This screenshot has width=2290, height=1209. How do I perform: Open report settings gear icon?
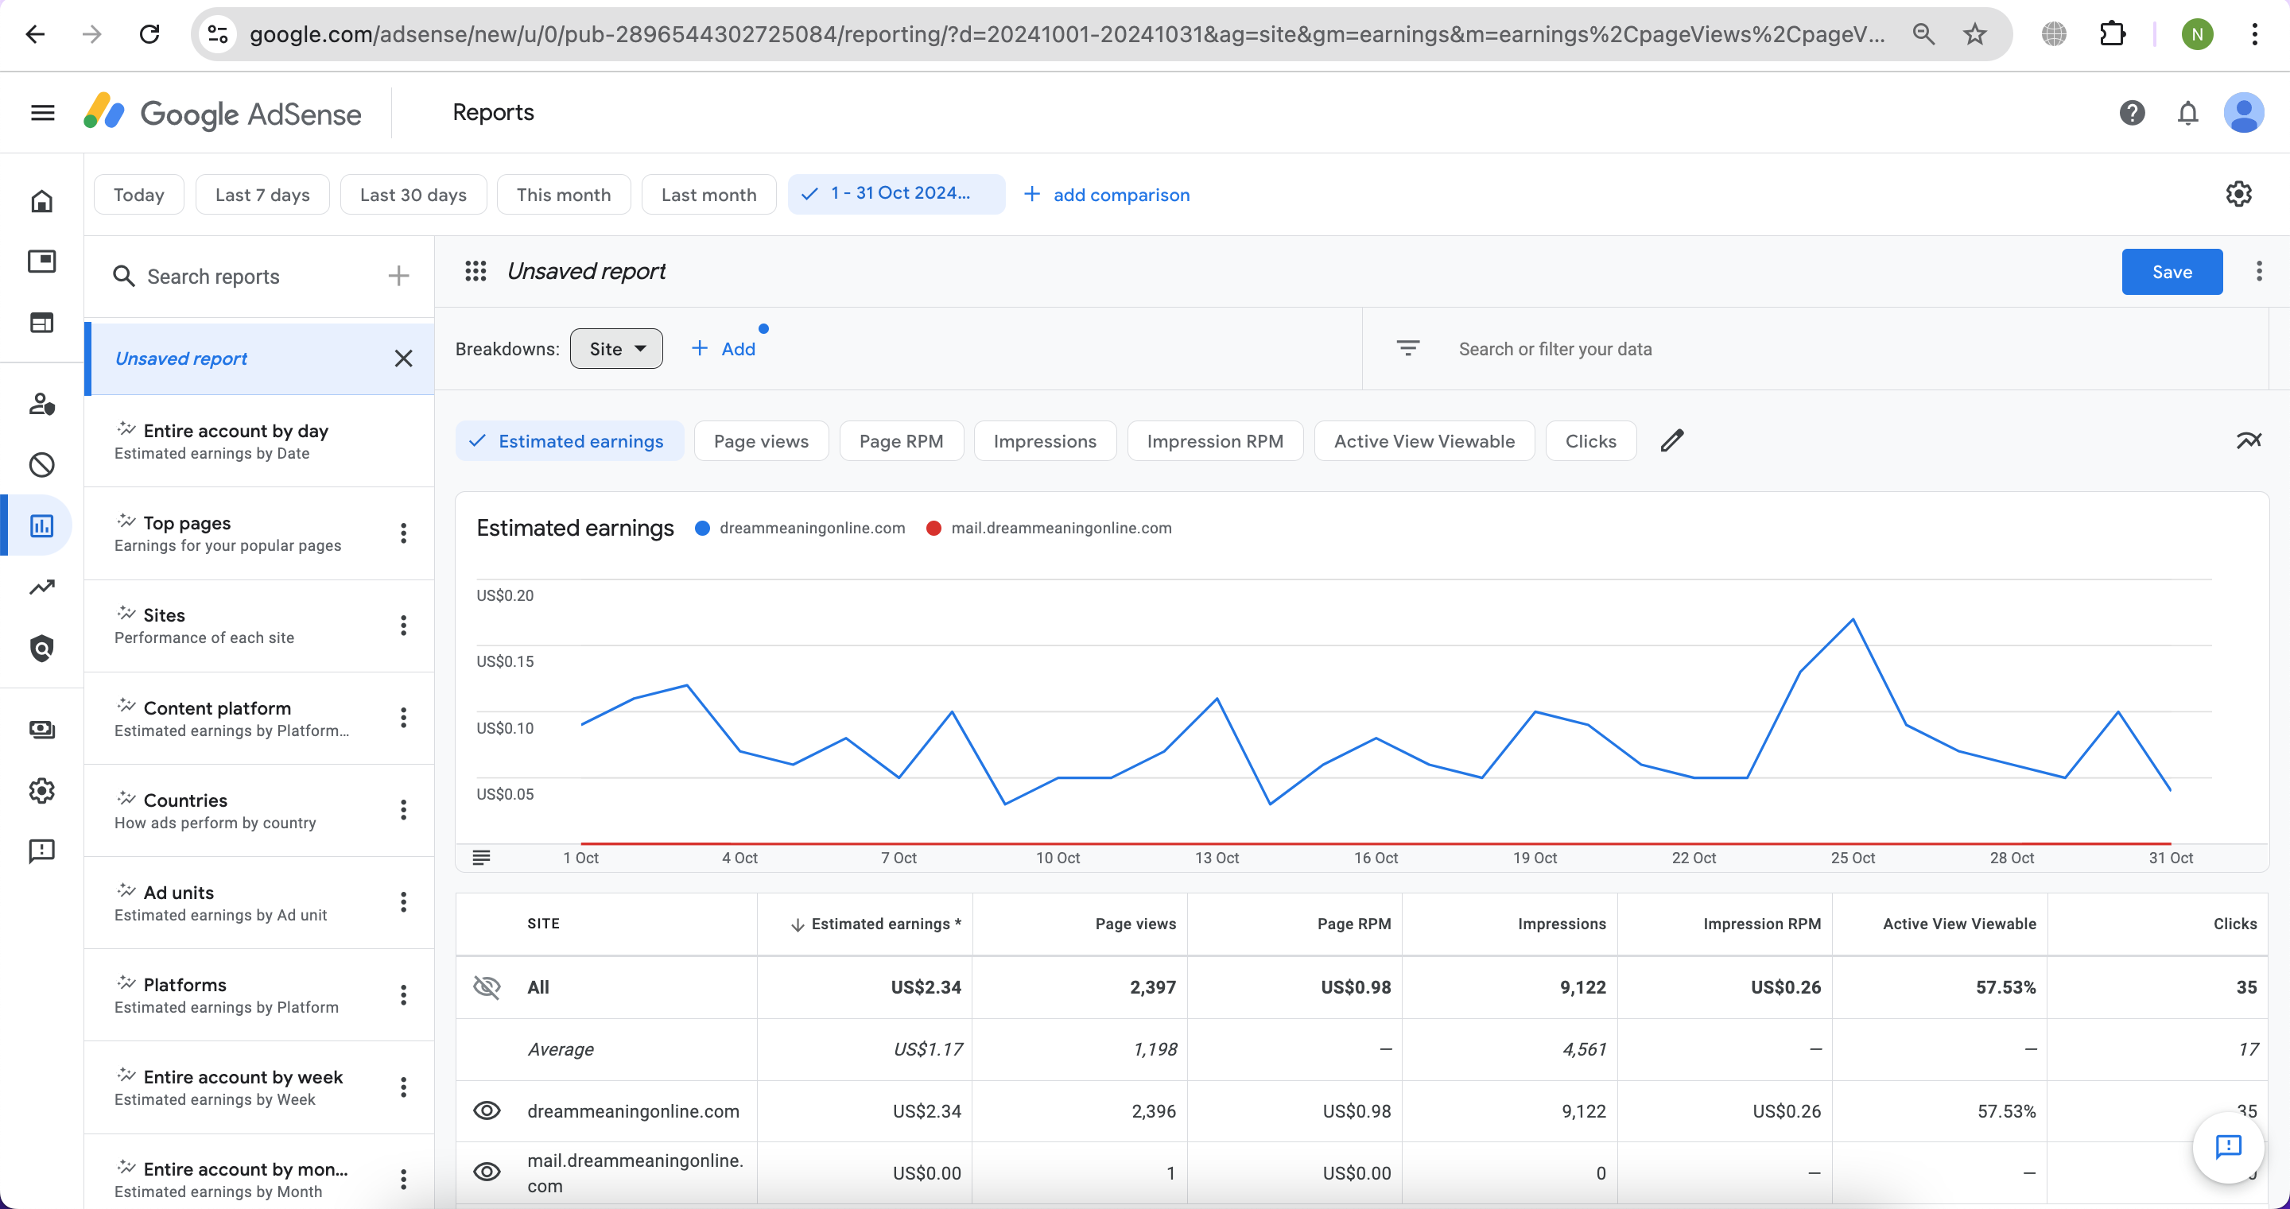tap(2238, 194)
